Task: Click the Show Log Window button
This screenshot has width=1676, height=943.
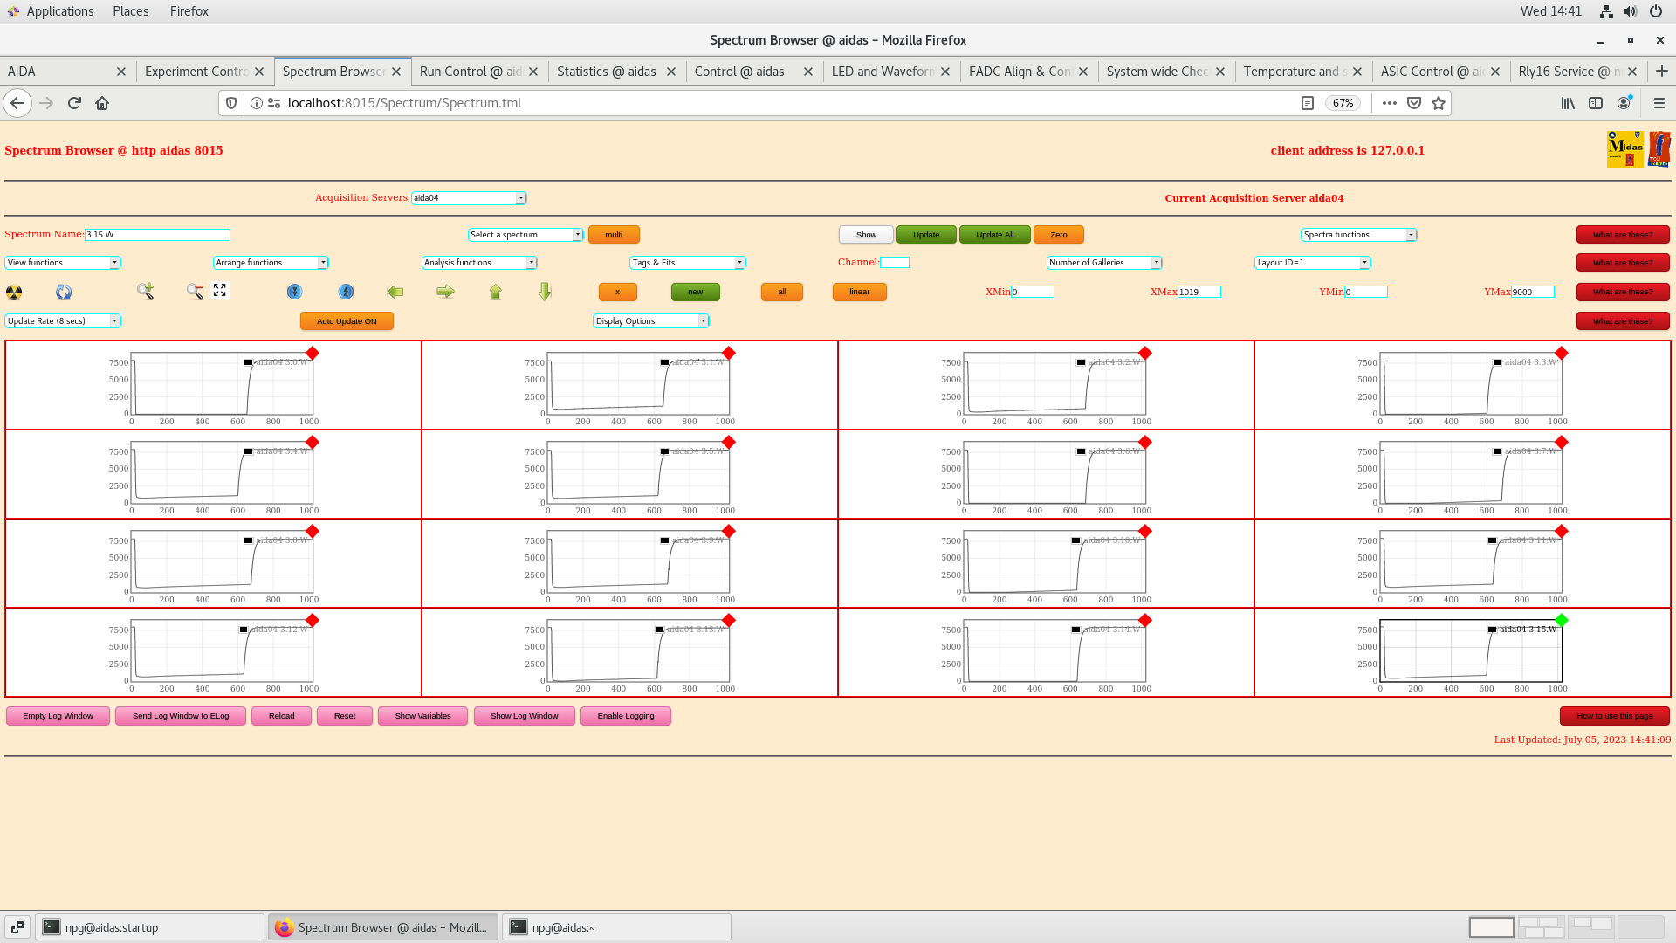Action: click(524, 715)
